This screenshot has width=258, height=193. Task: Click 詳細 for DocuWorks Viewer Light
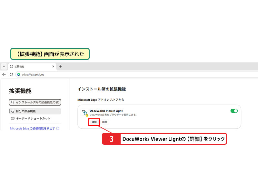point(94,122)
